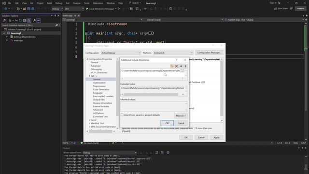The image size is (309, 174).
Task: Click Apply in Property Pages
Action: point(216,137)
